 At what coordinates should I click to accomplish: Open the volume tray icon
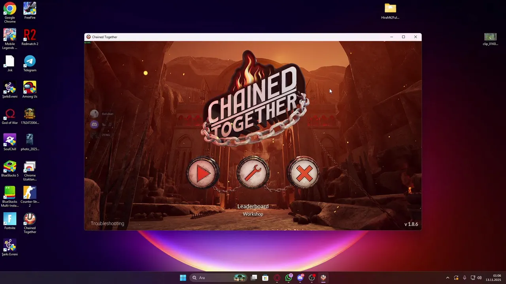point(480,278)
